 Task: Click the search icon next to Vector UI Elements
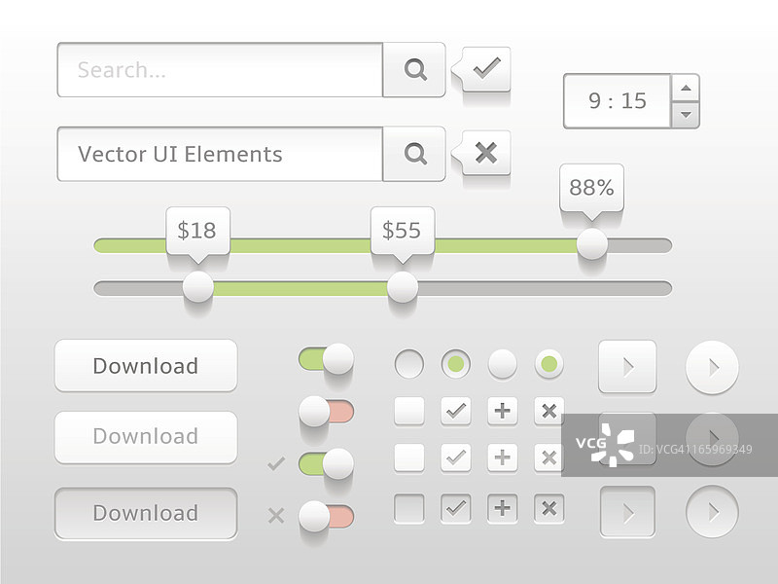pyautogui.click(x=415, y=154)
